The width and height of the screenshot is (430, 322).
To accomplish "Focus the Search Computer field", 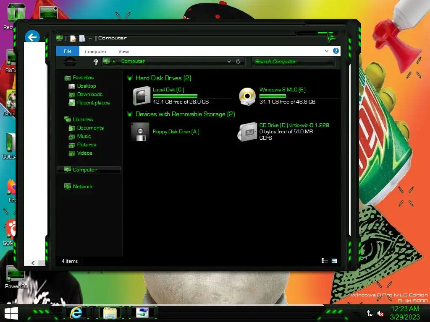I will point(293,62).
